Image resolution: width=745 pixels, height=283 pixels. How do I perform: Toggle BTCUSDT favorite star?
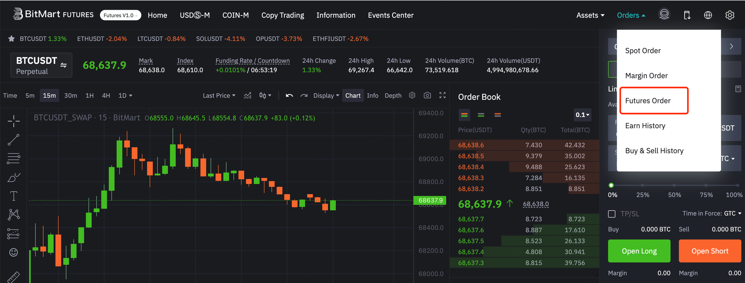tap(11, 38)
